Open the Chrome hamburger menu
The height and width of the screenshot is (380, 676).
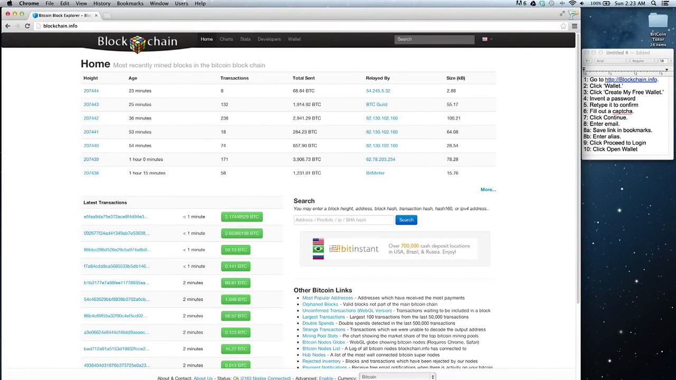(575, 26)
